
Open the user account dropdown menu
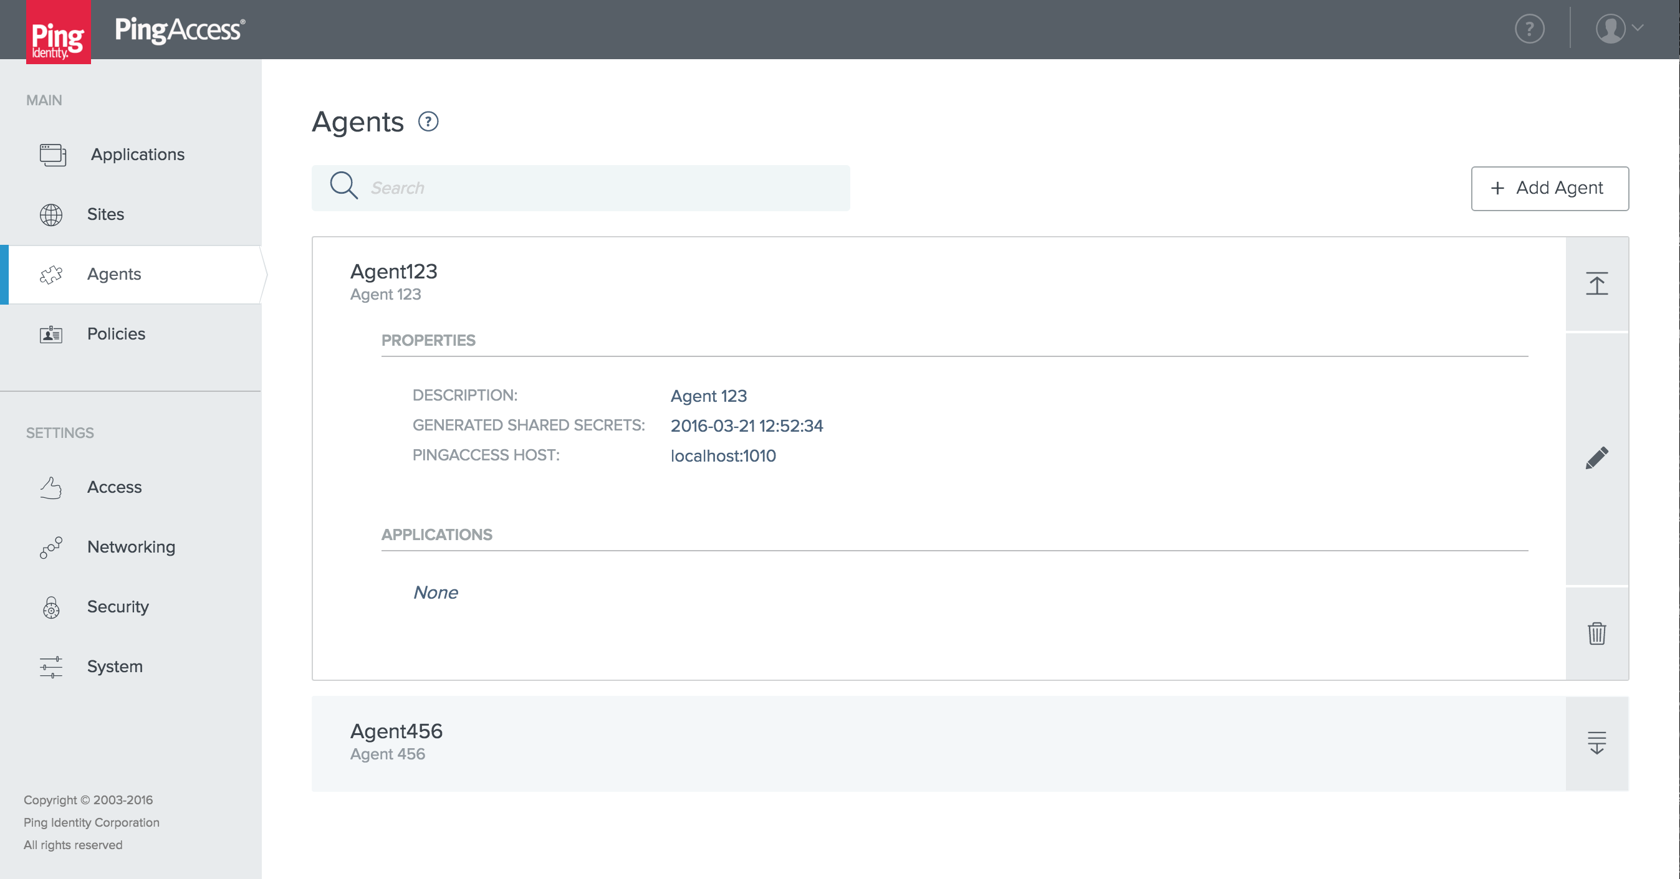coord(1619,29)
